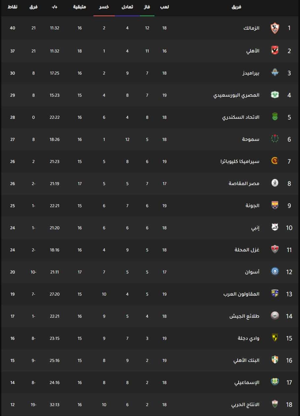This screenshot has height=416, width=300.
Task: Open the الأهلي team link
Action: 253,51
